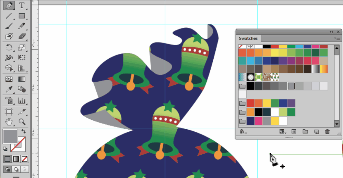The width and height of the screenshot is (343, 178).
Task: Select the Slice tool
Action: 22,112
